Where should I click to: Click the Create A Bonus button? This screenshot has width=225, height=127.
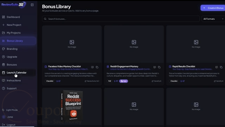pyautogui.click(x=213, y=8)
